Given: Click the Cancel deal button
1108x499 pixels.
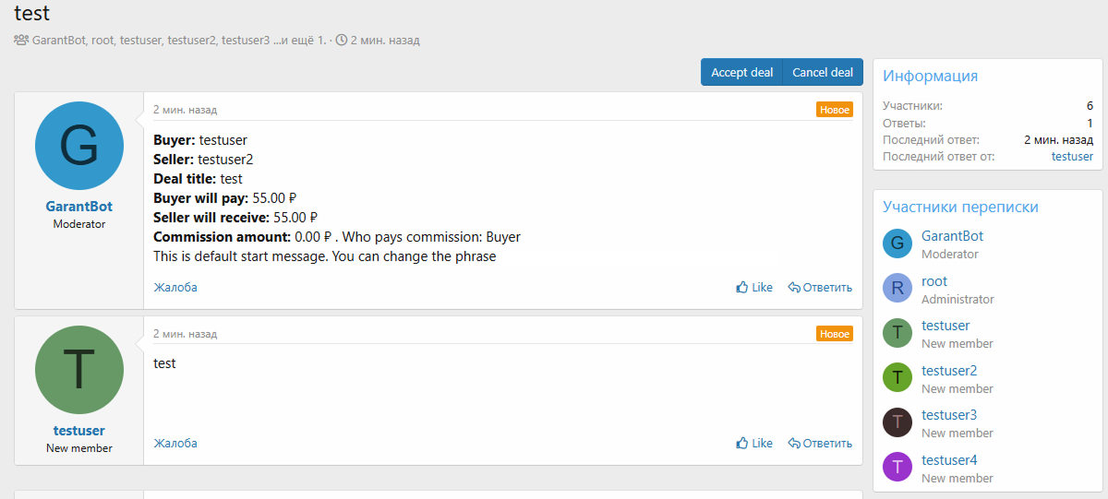Looking at the screenshot, I should (823, 73).
